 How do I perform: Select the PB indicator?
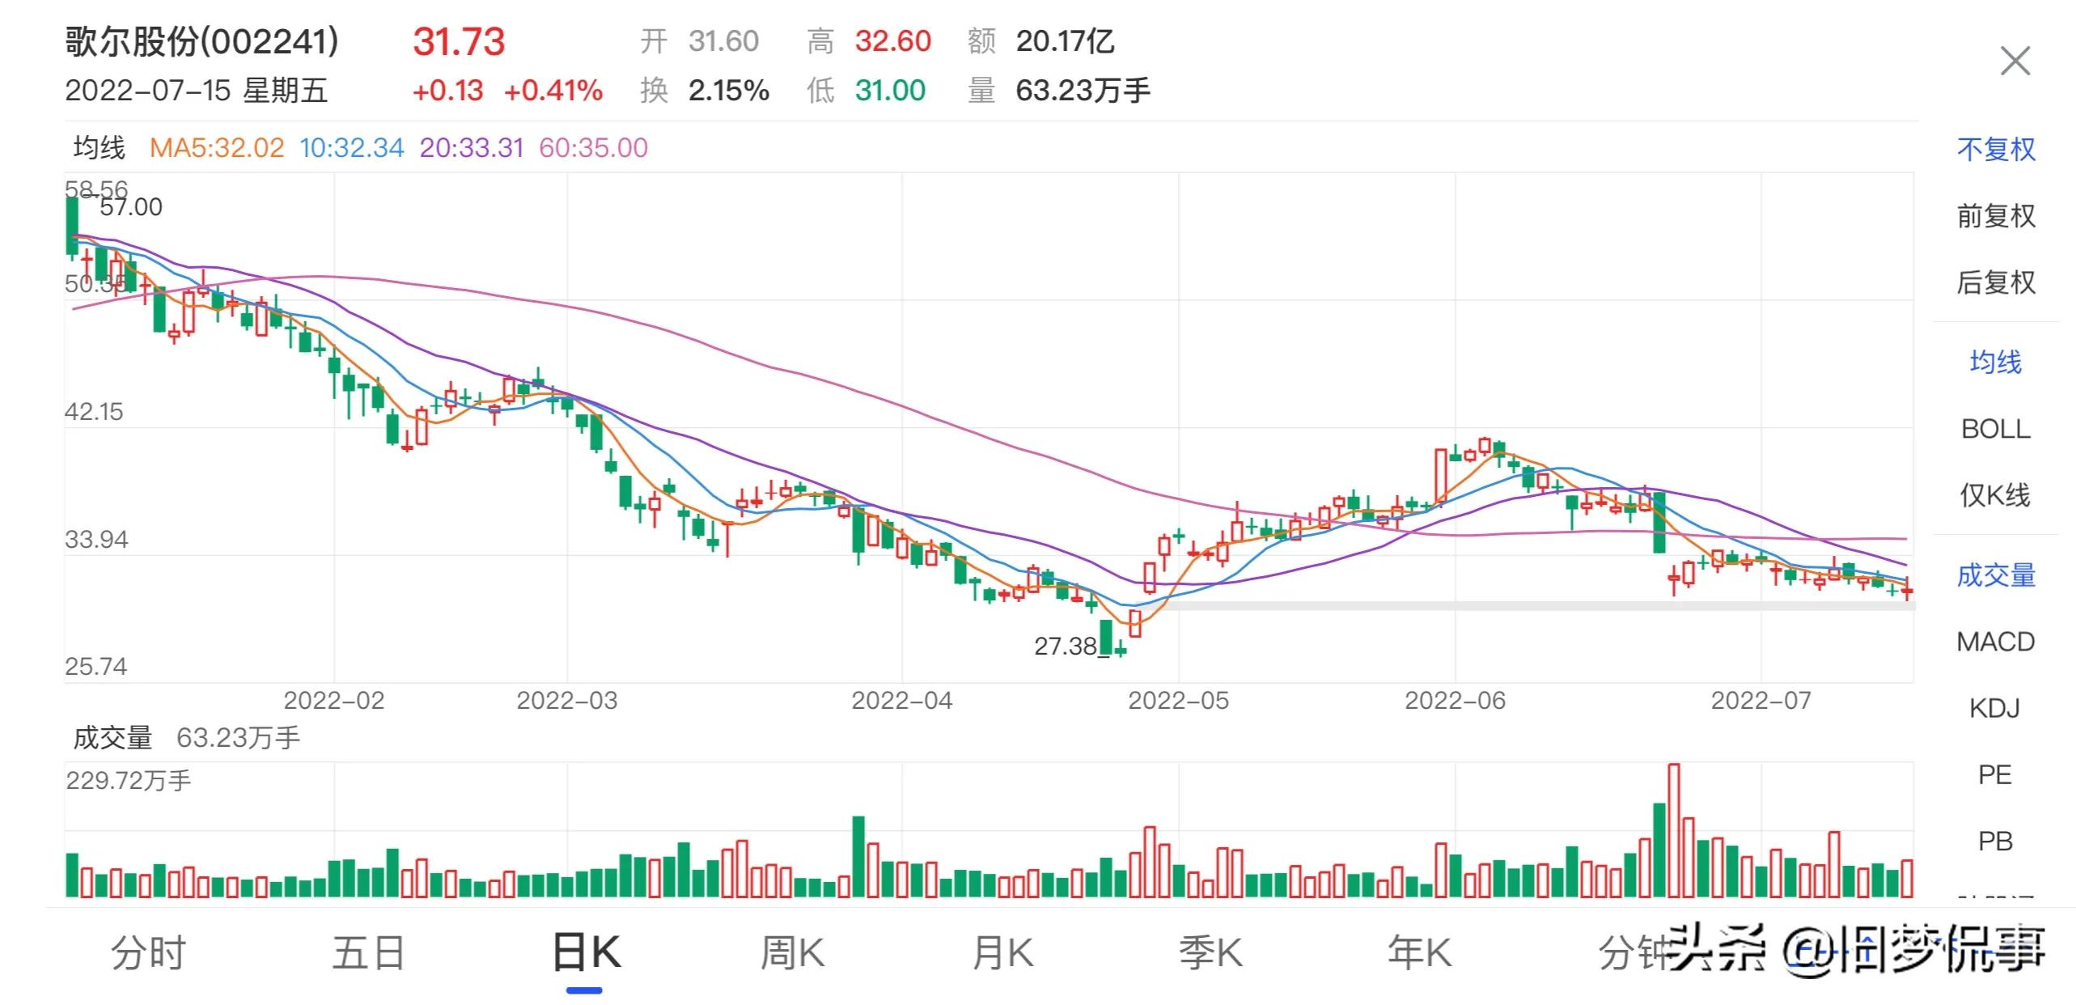coord(1995,842)
